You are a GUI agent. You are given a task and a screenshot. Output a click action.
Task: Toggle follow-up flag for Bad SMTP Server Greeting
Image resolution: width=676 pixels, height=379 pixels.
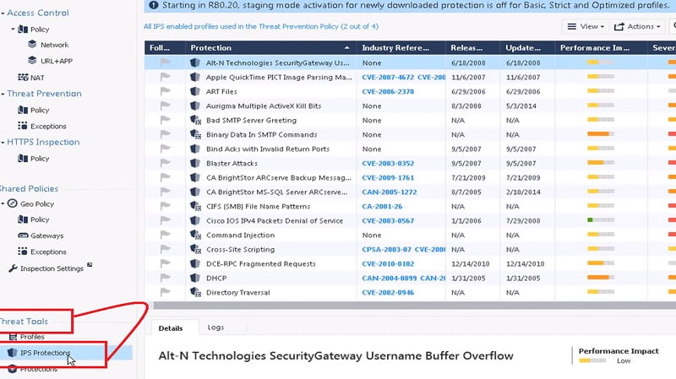[165, 120]
